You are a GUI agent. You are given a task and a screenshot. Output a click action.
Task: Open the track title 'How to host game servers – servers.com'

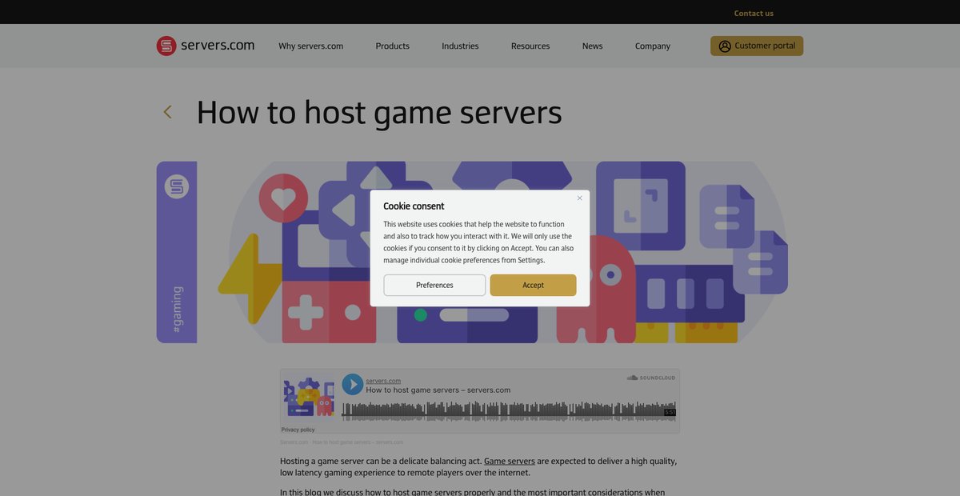438,390
